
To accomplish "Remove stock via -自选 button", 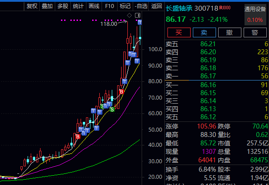I will click(141, 6).
